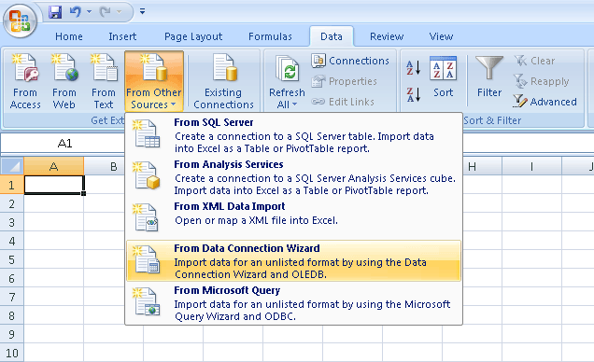Viewport: 594px width, 362px height.
Task: Select row 4 header
Action: coord(12,241)
